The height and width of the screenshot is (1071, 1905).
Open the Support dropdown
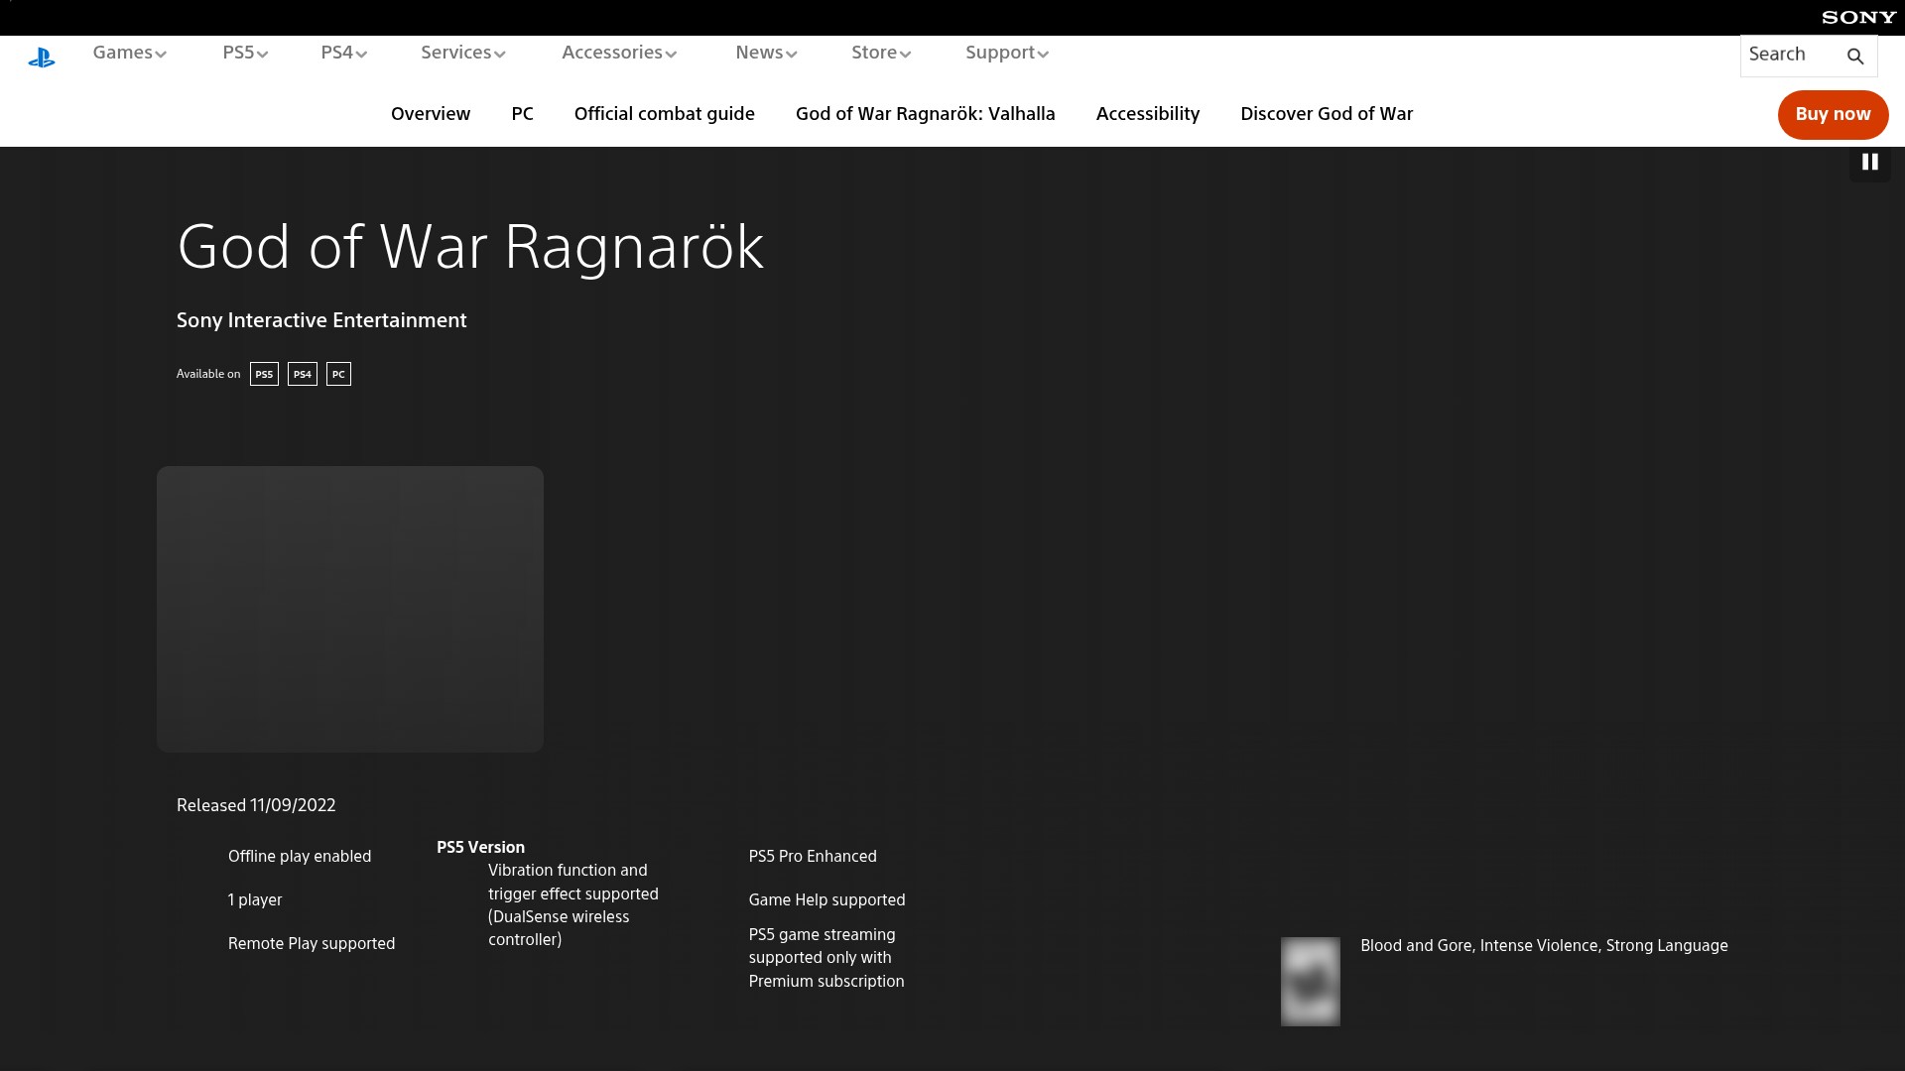click(1007, 53)
